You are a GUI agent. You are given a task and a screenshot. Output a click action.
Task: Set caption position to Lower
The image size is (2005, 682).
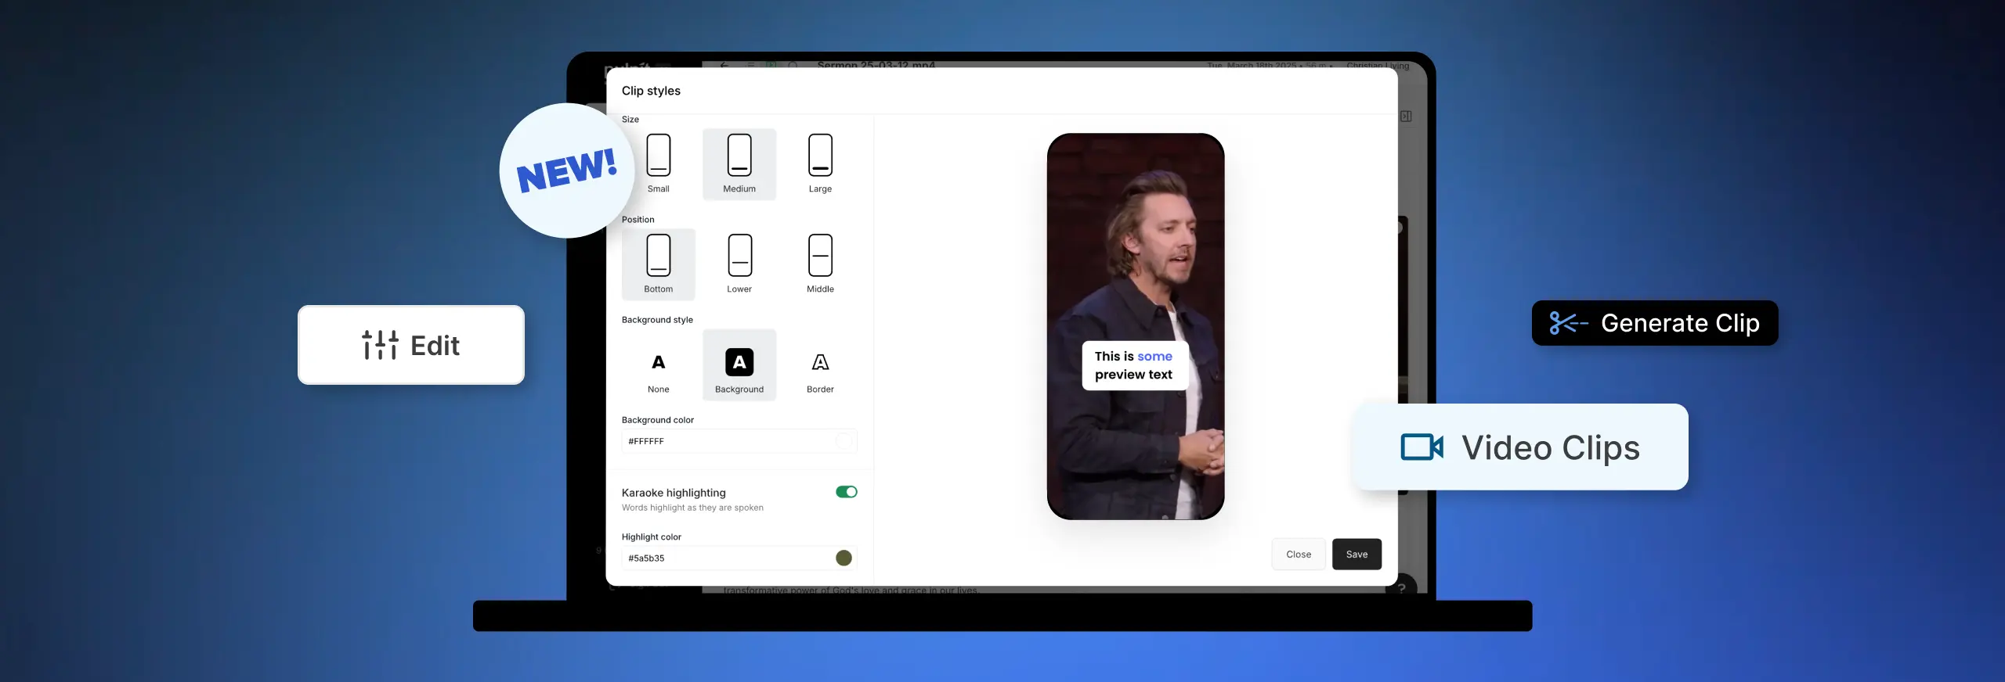point(739,264)
